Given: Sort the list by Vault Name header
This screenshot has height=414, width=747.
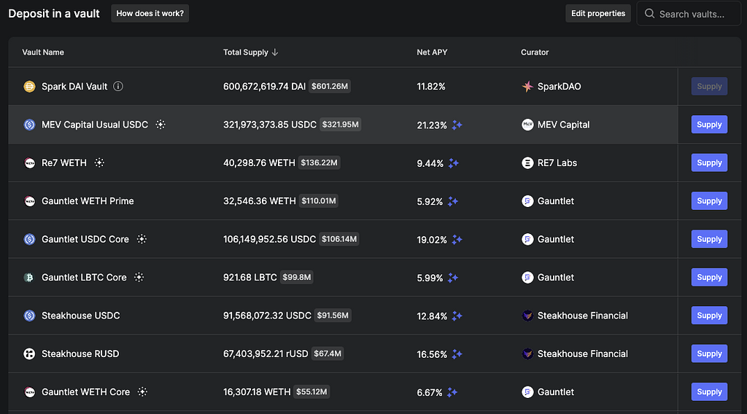Looking at the screenshot, I should point(43,52).
